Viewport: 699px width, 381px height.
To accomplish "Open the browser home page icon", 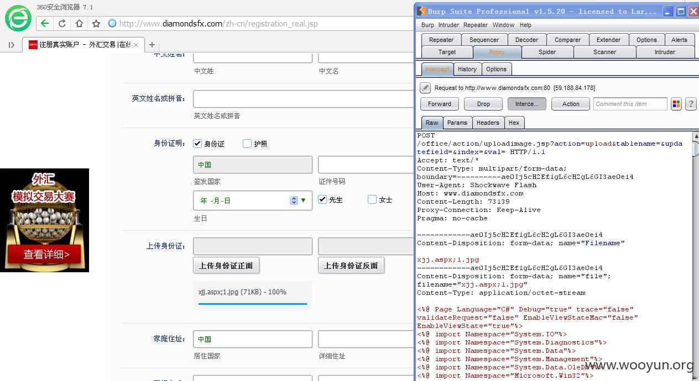I will pos(79,23).
